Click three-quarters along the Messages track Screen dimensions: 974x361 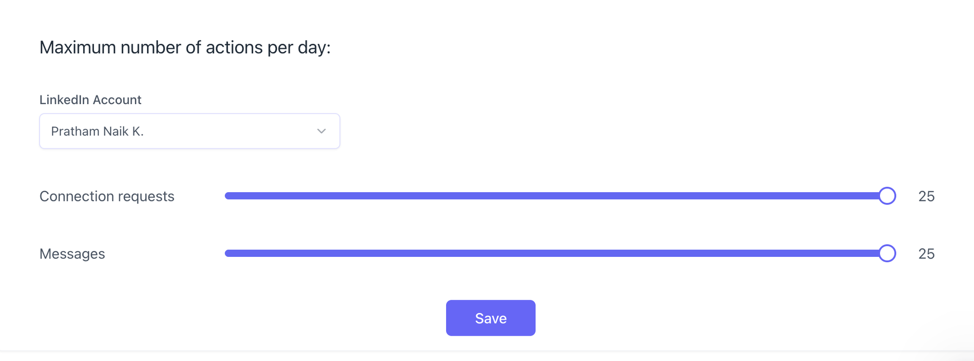click(722, 253)
